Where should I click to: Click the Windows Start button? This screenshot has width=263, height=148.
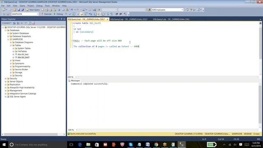[x=4, y=144]
